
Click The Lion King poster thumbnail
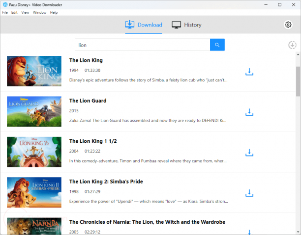coord(34,71)
